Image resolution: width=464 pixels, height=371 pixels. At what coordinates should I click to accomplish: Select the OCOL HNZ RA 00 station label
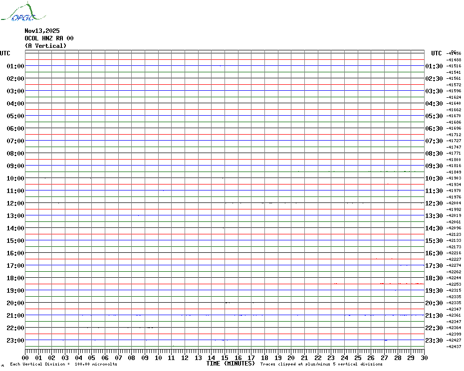49,38
